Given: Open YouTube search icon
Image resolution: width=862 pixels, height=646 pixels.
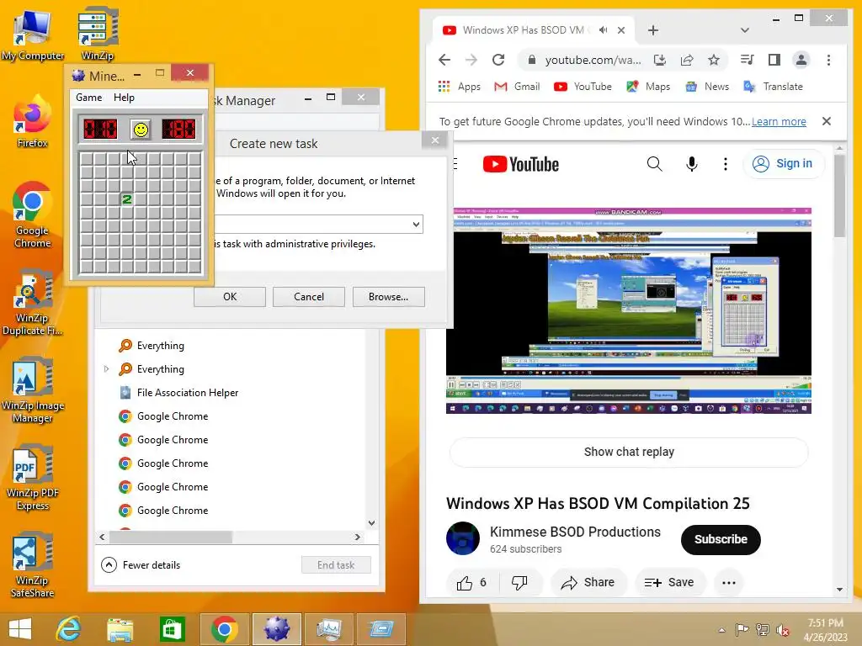Looking at the screenshot, I should tap(654, 164).
